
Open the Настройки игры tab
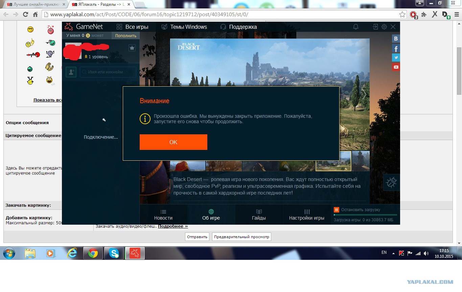(x=307, y=215)
